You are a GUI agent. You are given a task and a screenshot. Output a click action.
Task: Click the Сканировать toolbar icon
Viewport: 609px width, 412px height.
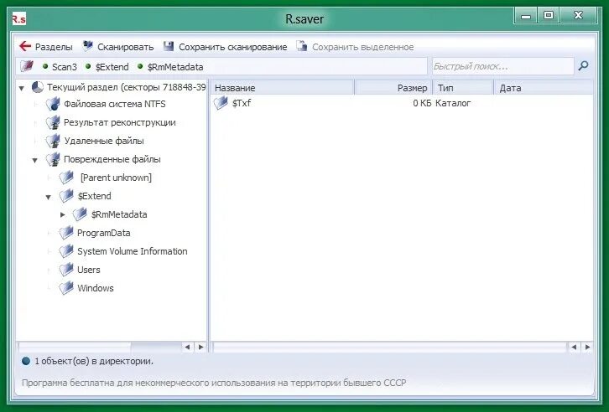[x=88, y=46]
